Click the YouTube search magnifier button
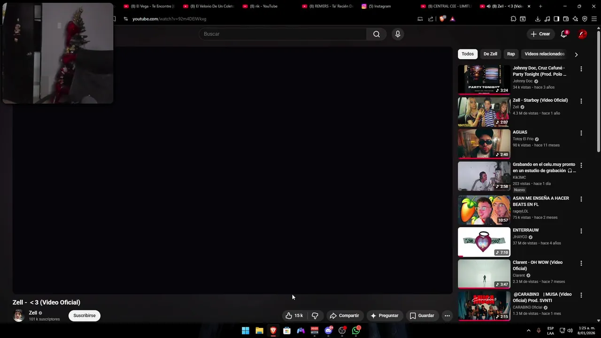Screen dimensions: 601x338 click(x=377, y=34)
